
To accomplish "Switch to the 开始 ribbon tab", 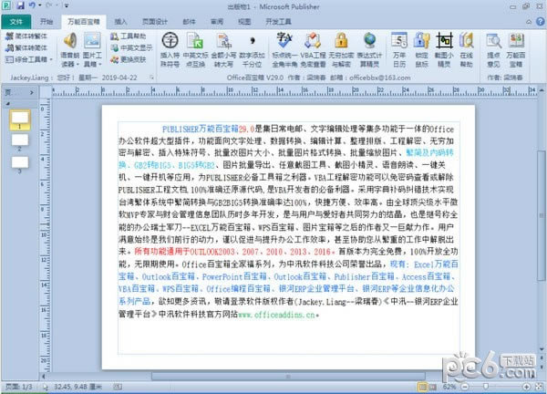I will [46, 22].
